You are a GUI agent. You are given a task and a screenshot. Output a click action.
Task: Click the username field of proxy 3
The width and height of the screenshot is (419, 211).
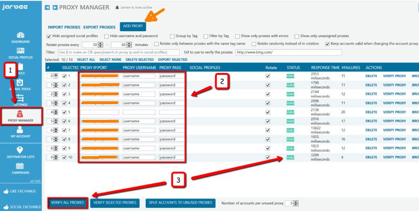click(139, 94)
